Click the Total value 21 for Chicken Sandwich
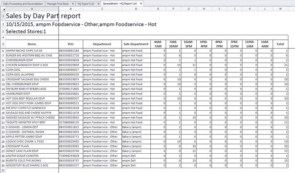295x173 pixels. coord(280,65)
